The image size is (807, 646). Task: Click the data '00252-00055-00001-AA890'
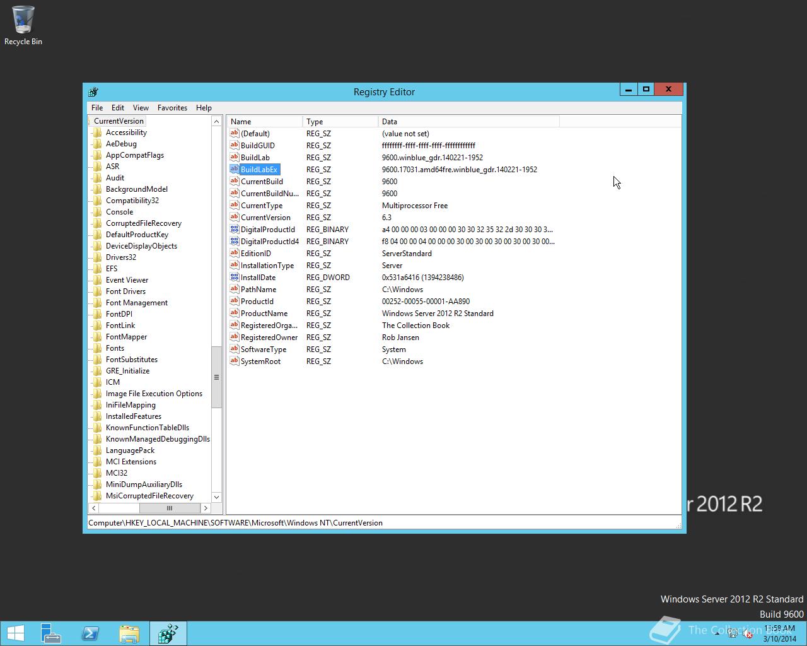[426, 301]
